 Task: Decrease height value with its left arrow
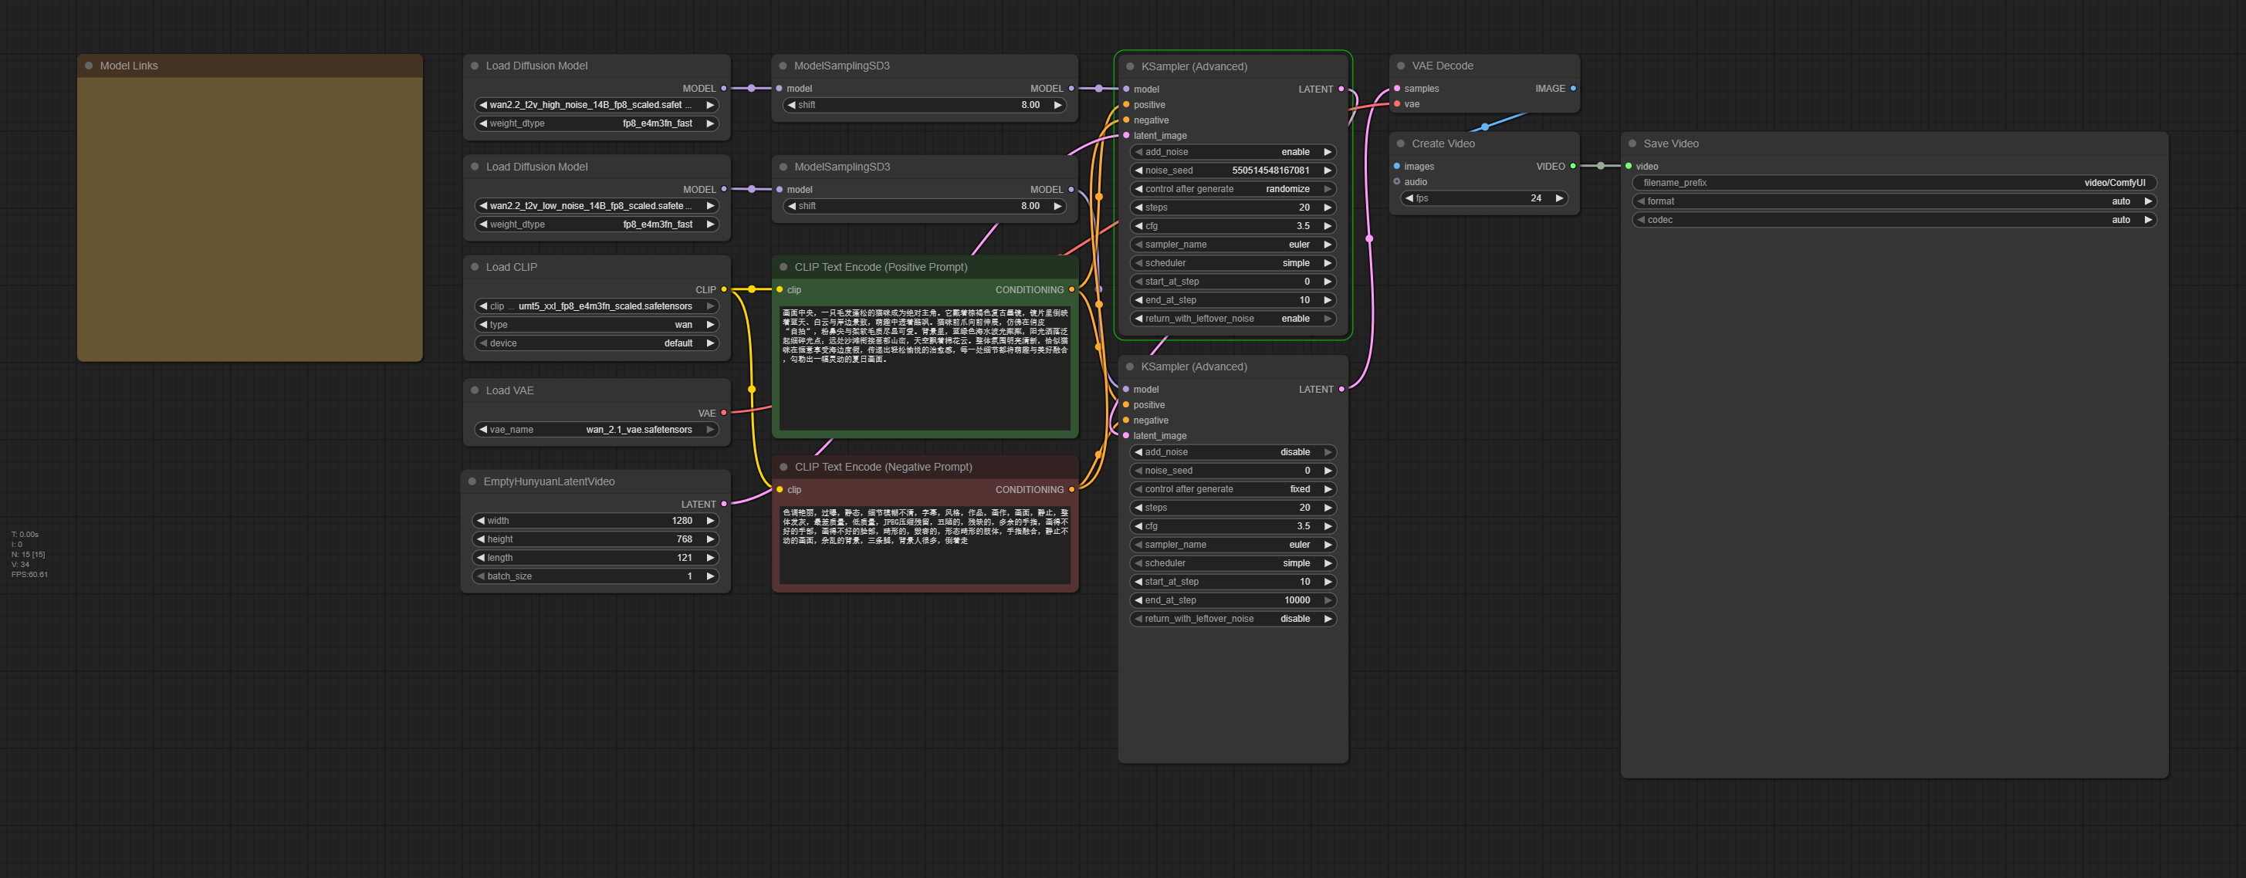pyautogui.click(x=480, y=539)
